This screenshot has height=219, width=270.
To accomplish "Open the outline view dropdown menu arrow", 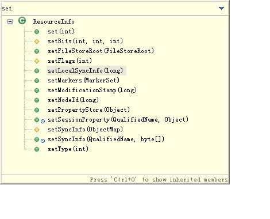I will [222, 8].
